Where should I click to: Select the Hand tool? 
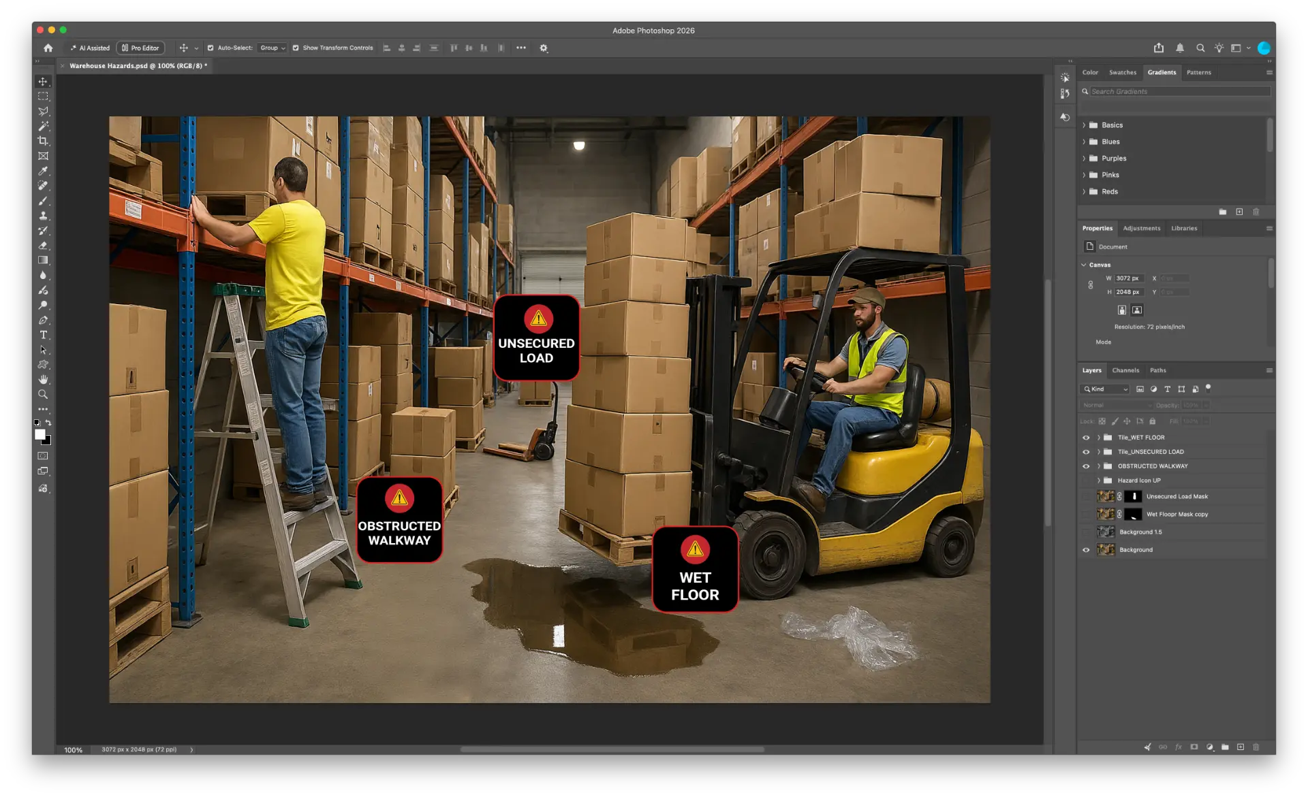point(43,379)
